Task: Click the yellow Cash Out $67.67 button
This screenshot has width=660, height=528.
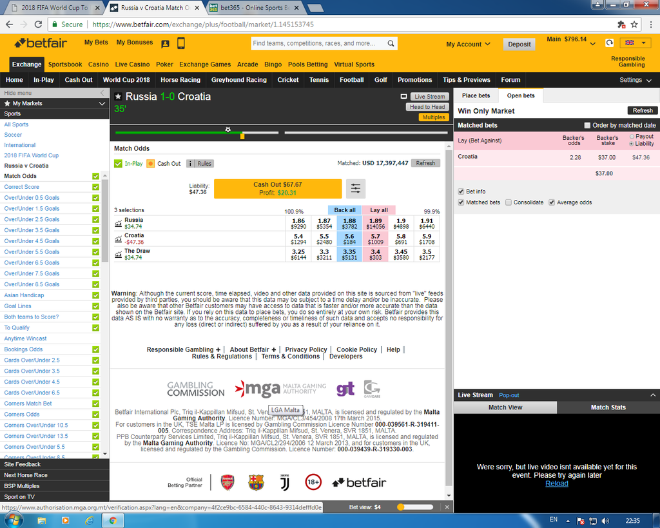Action: [x=278, y=188]
